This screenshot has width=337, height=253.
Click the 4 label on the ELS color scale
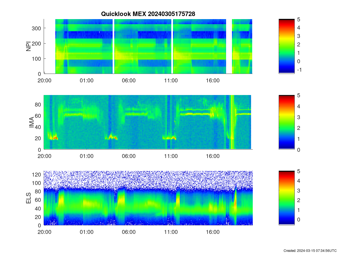[299, 180]
